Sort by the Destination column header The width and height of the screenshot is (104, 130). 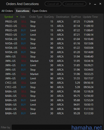point(63,17)
